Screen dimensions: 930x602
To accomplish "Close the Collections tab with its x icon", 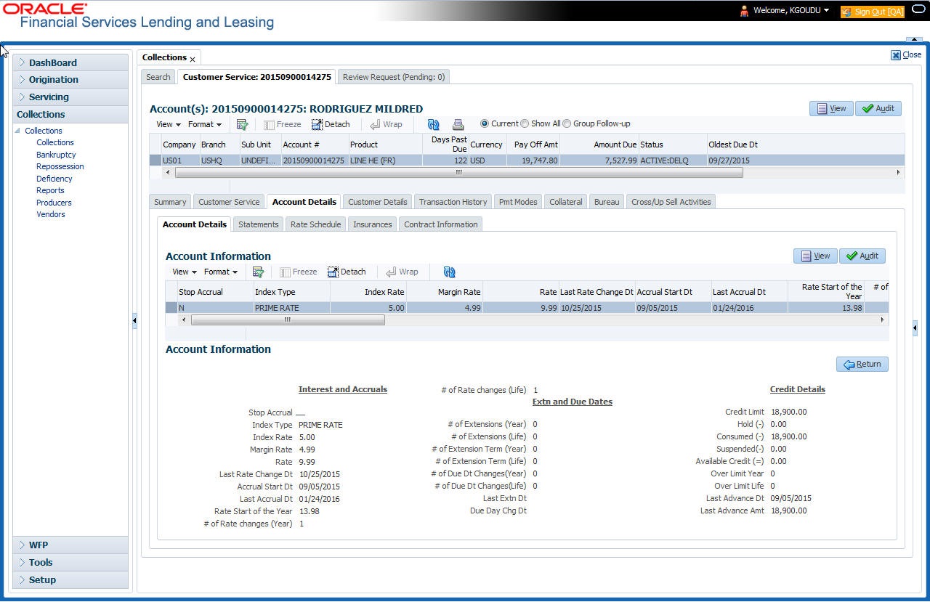I will point(193,59).
